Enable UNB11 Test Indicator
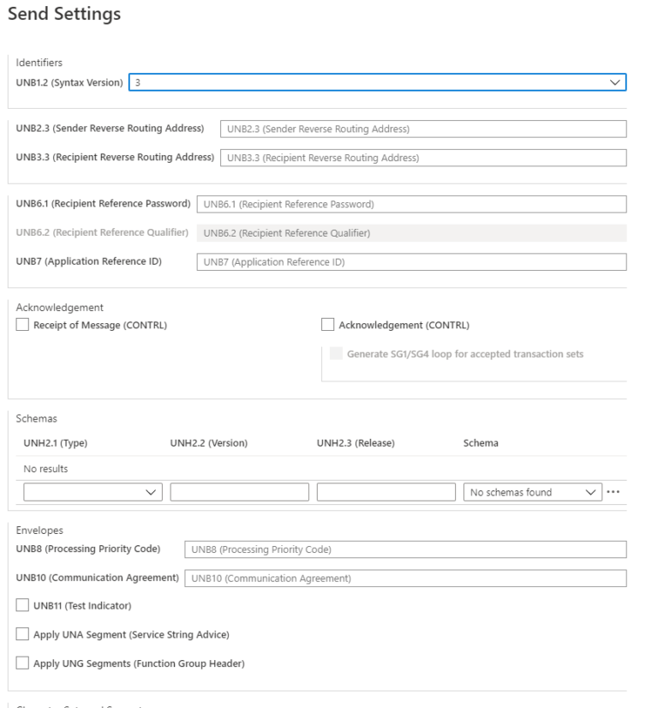The width and height of the screenshot is (658, 708). [24, 605]
